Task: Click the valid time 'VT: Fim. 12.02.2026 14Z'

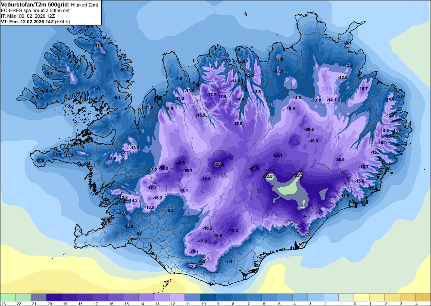Action: [27, 22]
